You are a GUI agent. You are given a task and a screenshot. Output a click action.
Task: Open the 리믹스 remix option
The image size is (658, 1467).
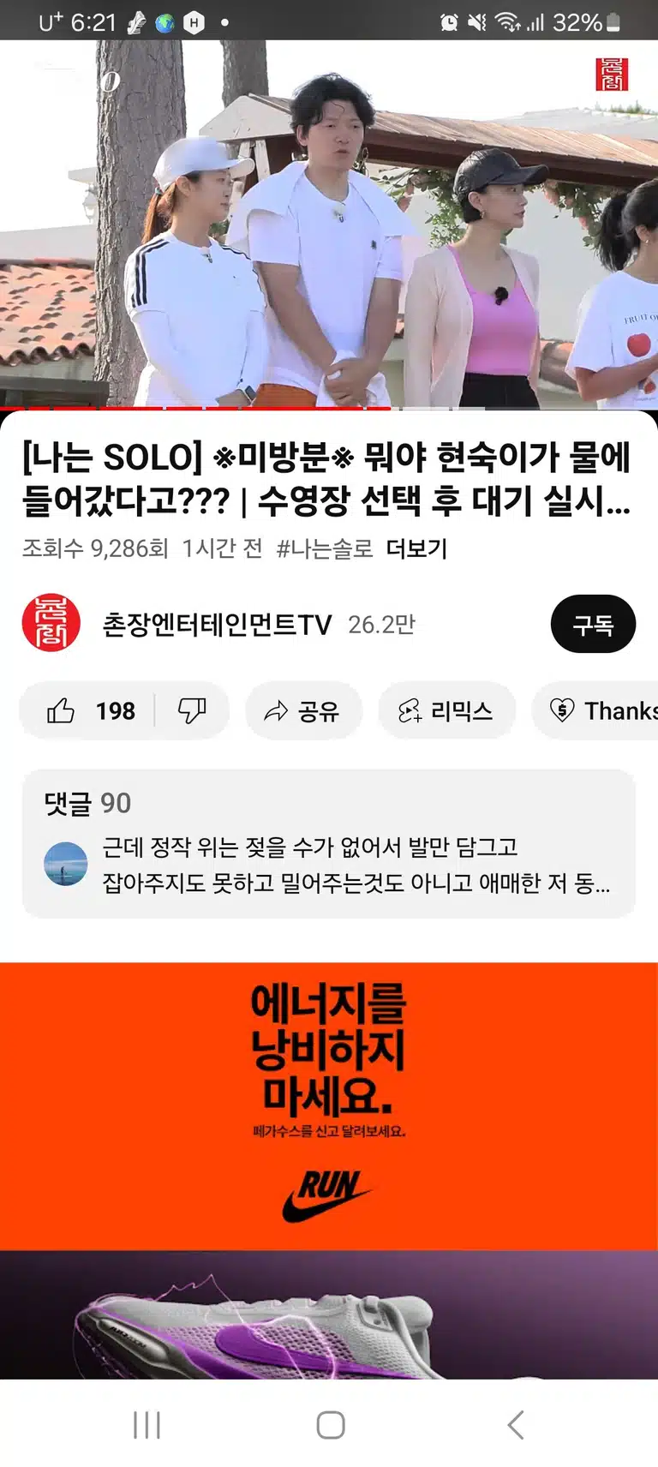pyautogui.click(x=446, y=710)
